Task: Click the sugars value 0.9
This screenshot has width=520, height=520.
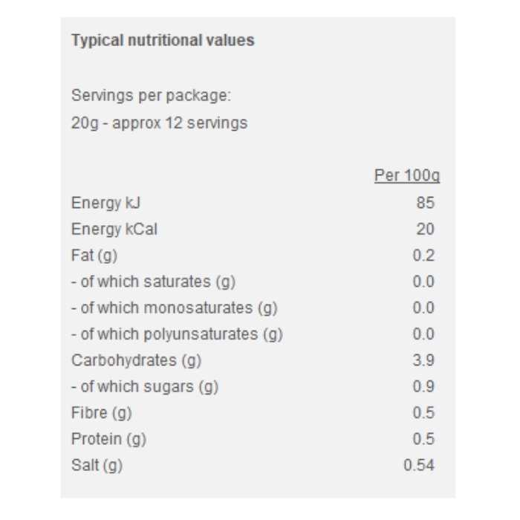Action: (x=423, y=386)
